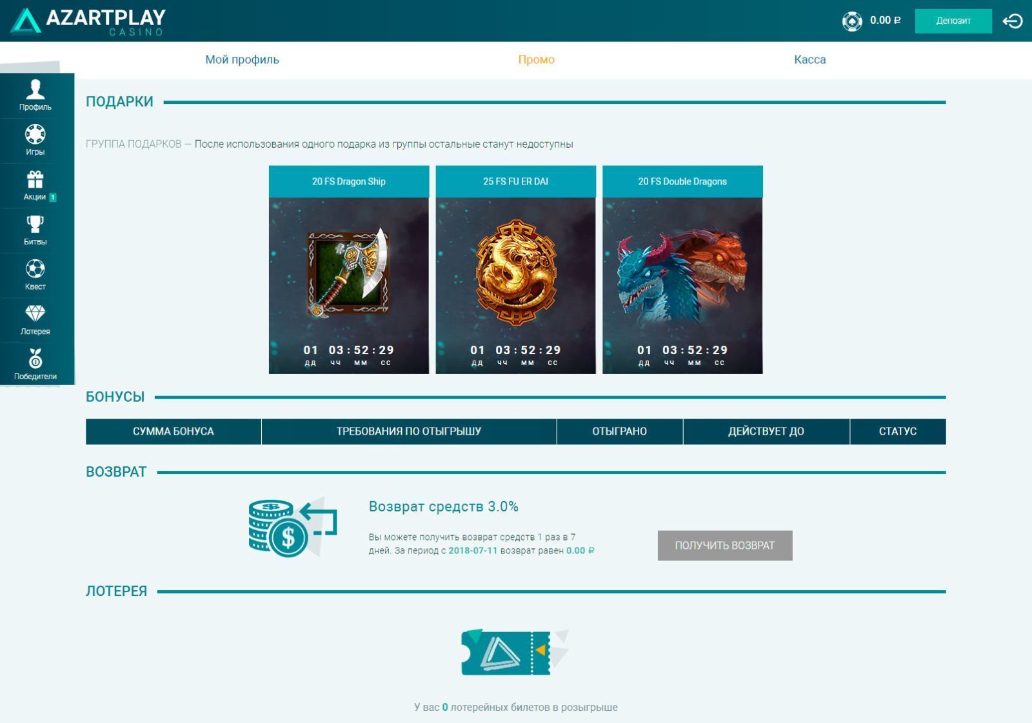1032x723 pixels.
Task: Click the Возврат средств 3.0% heading
Action: [444, 507]
